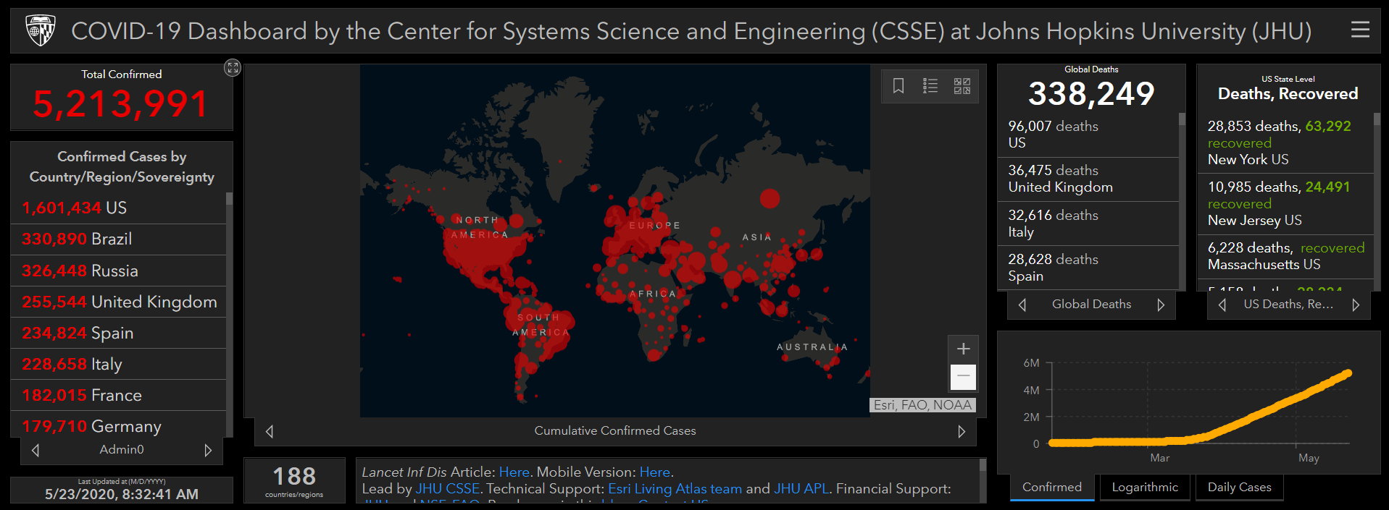Select the 96,007 deaths US entry

[1088, 135]
